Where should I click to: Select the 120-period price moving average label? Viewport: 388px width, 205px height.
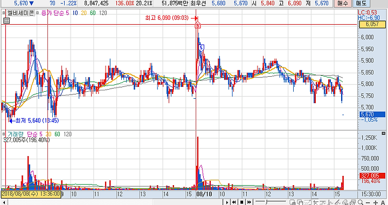point(103,13)
